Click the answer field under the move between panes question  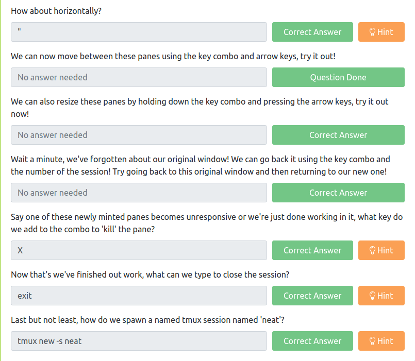139,77
